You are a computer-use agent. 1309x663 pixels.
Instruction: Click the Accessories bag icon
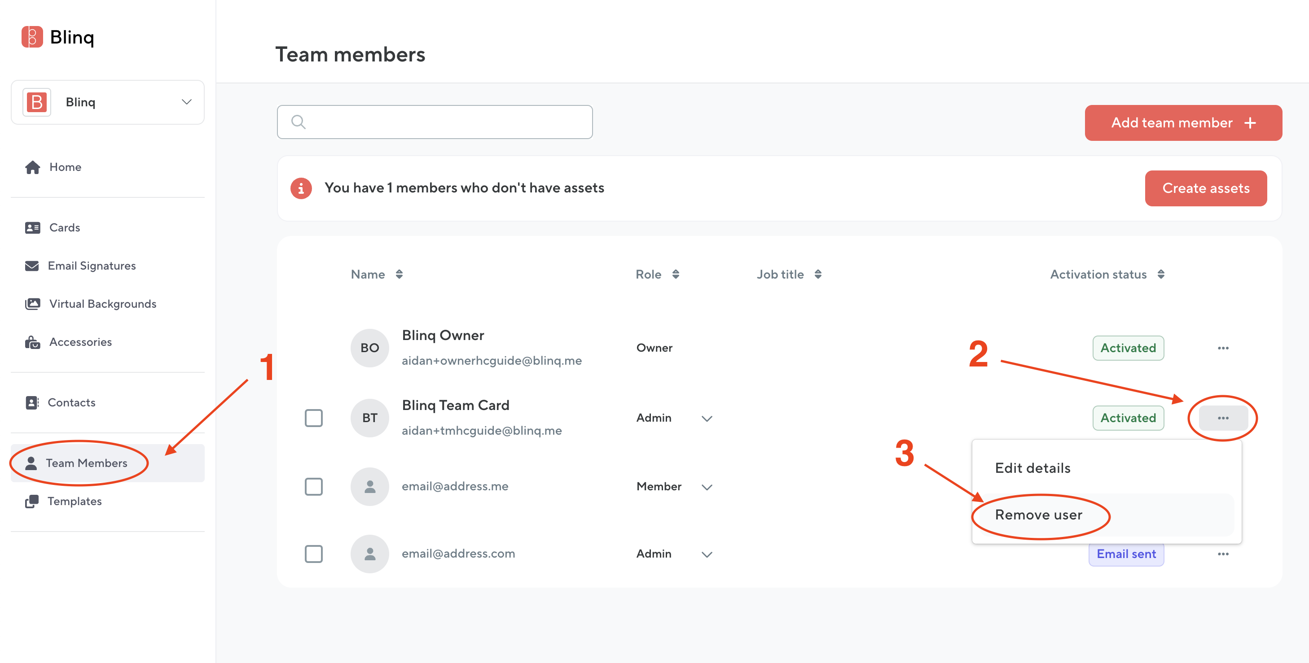click(x=32, y=342)
